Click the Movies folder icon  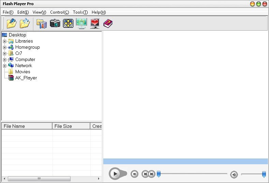click(11, 72)
